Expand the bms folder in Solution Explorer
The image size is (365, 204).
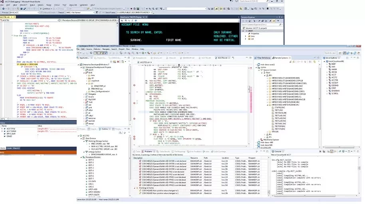tap(246, 36)
